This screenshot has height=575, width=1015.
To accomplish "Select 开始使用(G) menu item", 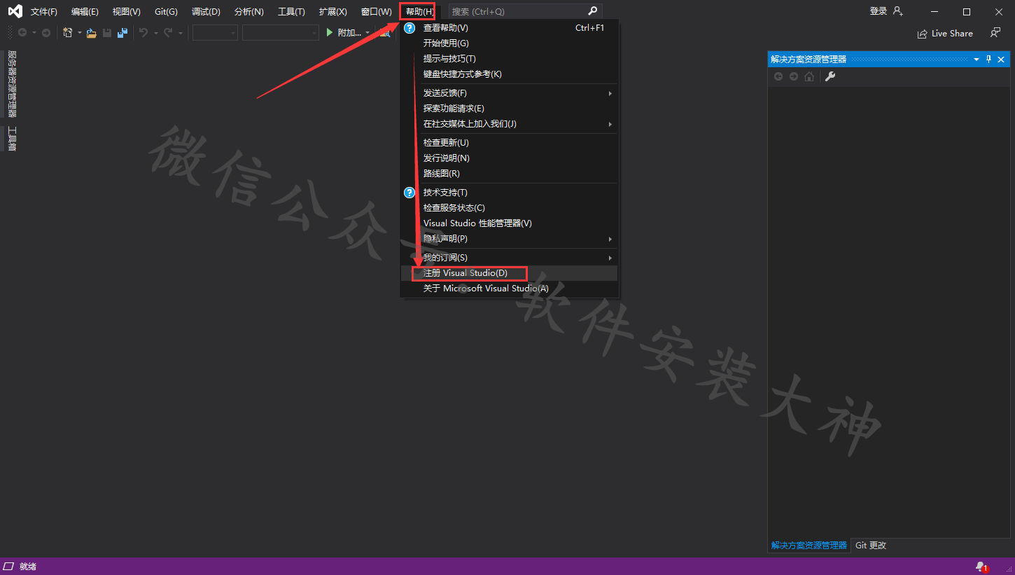I will [x=509, y=43].
